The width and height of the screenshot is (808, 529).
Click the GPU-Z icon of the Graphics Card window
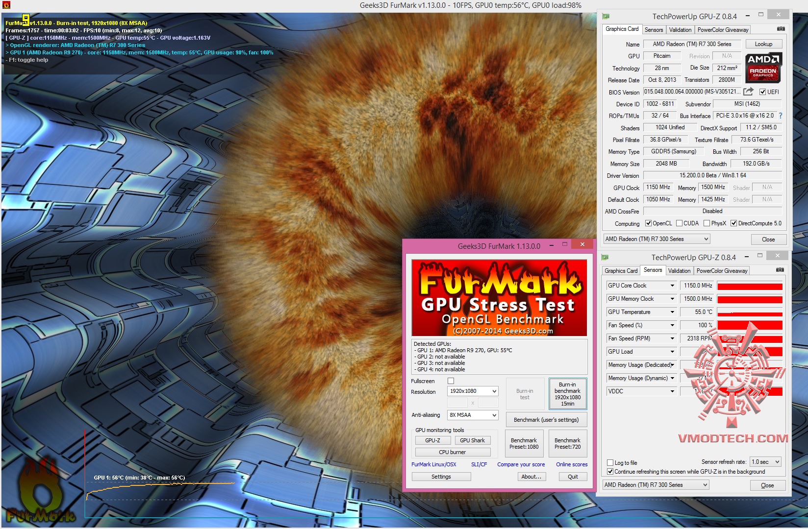606,16
